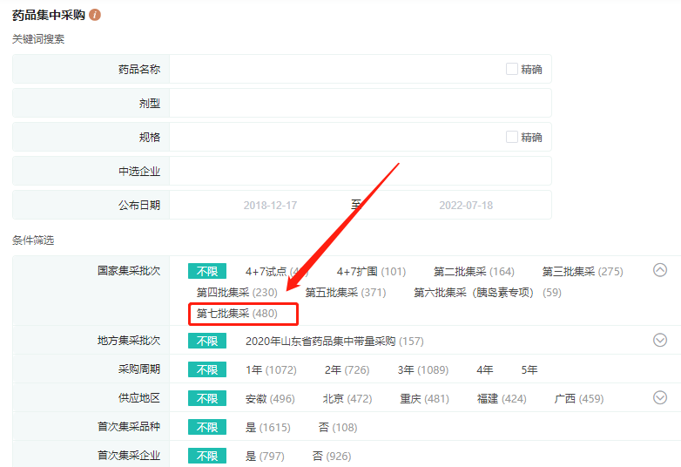Click the orange info icon beside 药品集中采购
This screenshot has width=681, height=467.
(95, 15)
